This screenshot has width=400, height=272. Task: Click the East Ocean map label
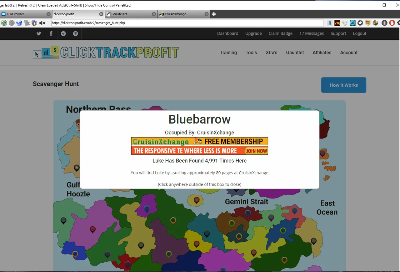tap(327, 208)
